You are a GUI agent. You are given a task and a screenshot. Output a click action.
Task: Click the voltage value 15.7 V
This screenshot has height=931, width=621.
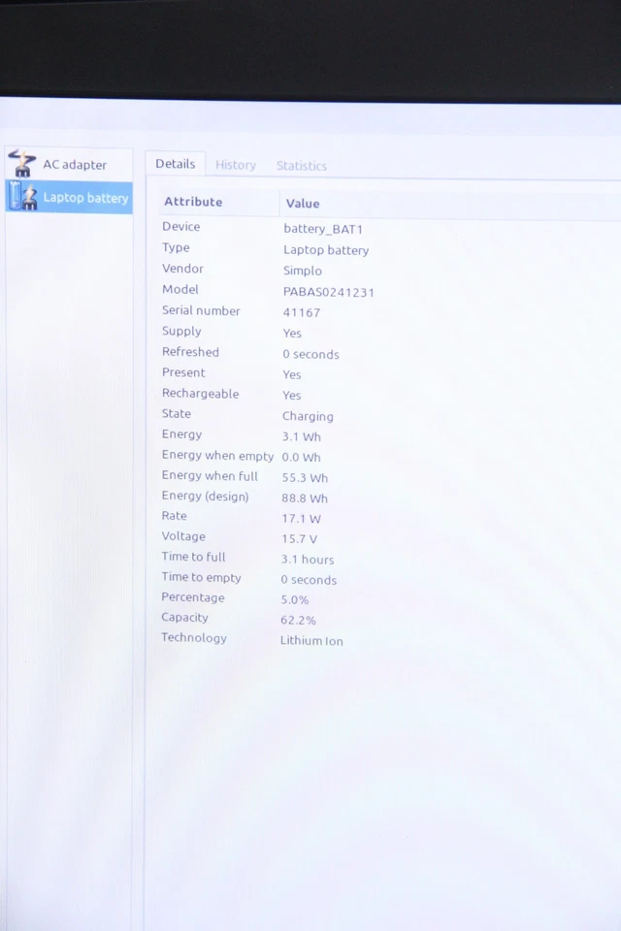point(300,538)
